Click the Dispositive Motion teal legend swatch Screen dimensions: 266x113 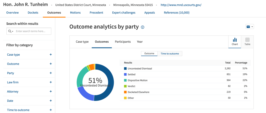pos(125,80)
